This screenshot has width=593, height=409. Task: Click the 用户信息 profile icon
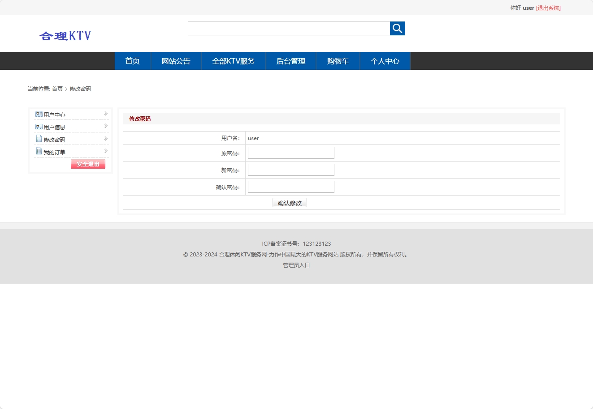click(x=39, y=126)
